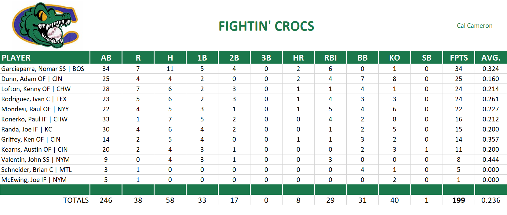The image size is (507, 215).
Task: Click the RBI column header
Action: [x=330, y=57]
